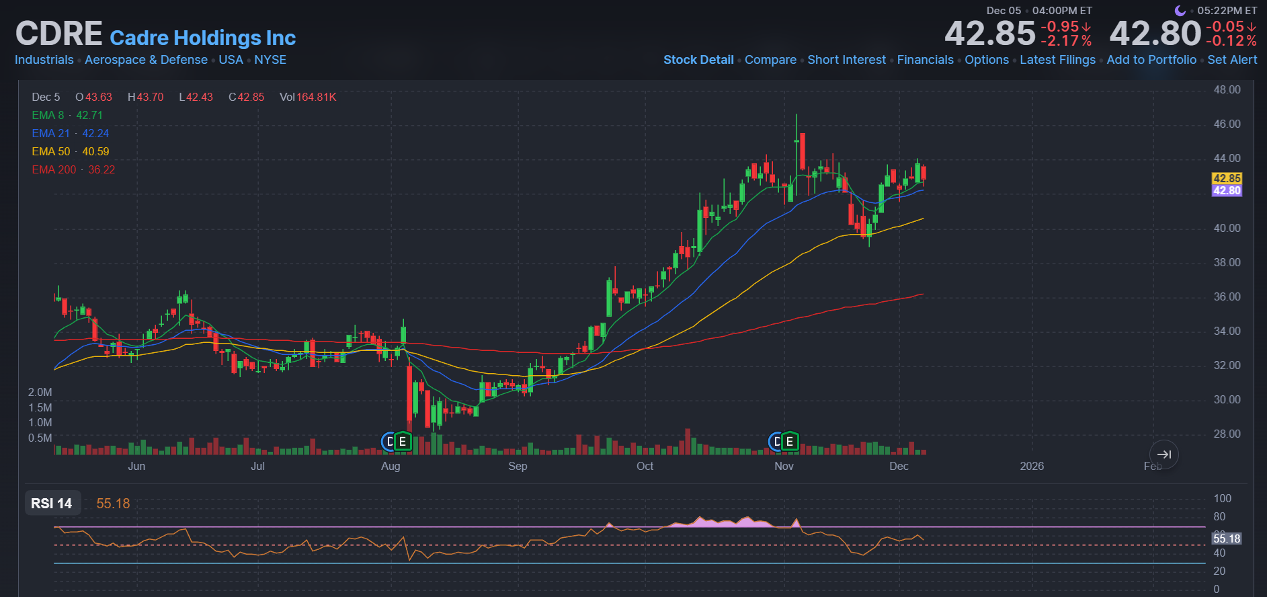
Task: Click the 42.80 after-hours price tag on axis
Action: (1227, 190)
